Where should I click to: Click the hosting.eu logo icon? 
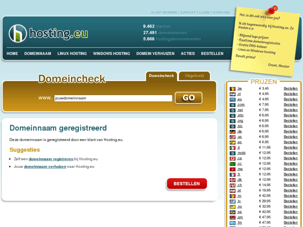(x=18, y=33)
